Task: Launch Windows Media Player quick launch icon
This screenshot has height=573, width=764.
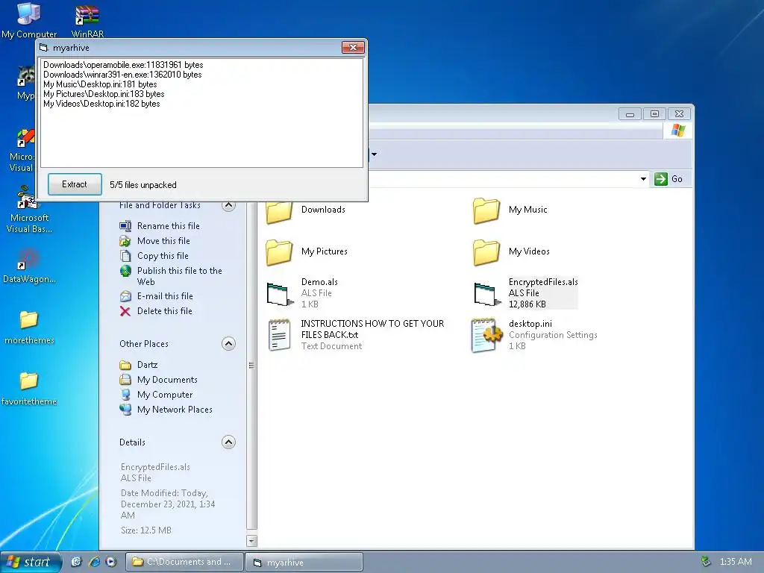Action: (x=111, y=562)
